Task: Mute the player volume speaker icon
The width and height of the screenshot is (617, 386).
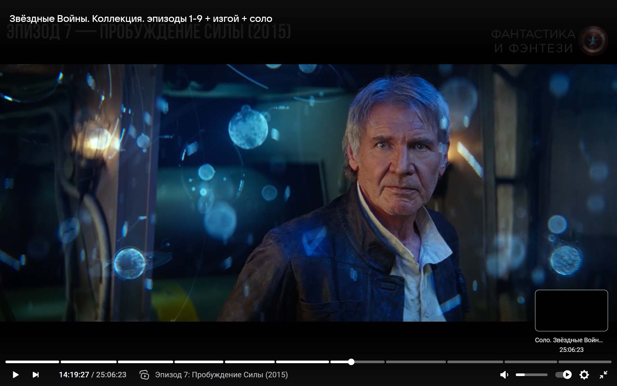Action: pos(504,375)
